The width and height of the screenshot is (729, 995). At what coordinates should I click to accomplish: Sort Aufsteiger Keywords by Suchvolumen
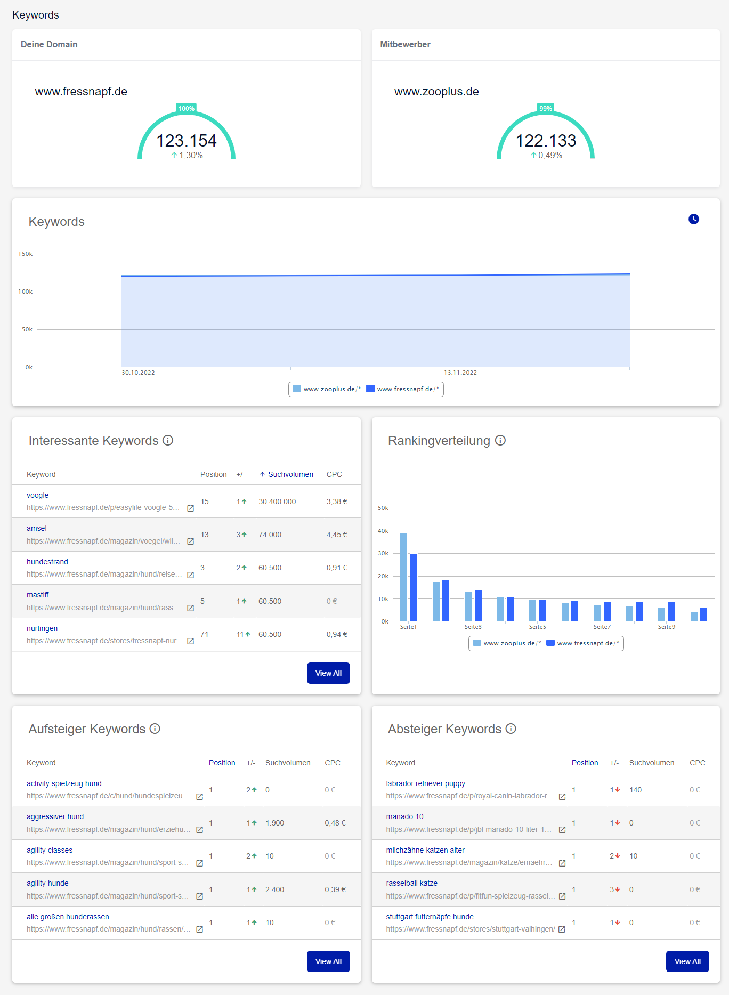[x=288, y=763]
